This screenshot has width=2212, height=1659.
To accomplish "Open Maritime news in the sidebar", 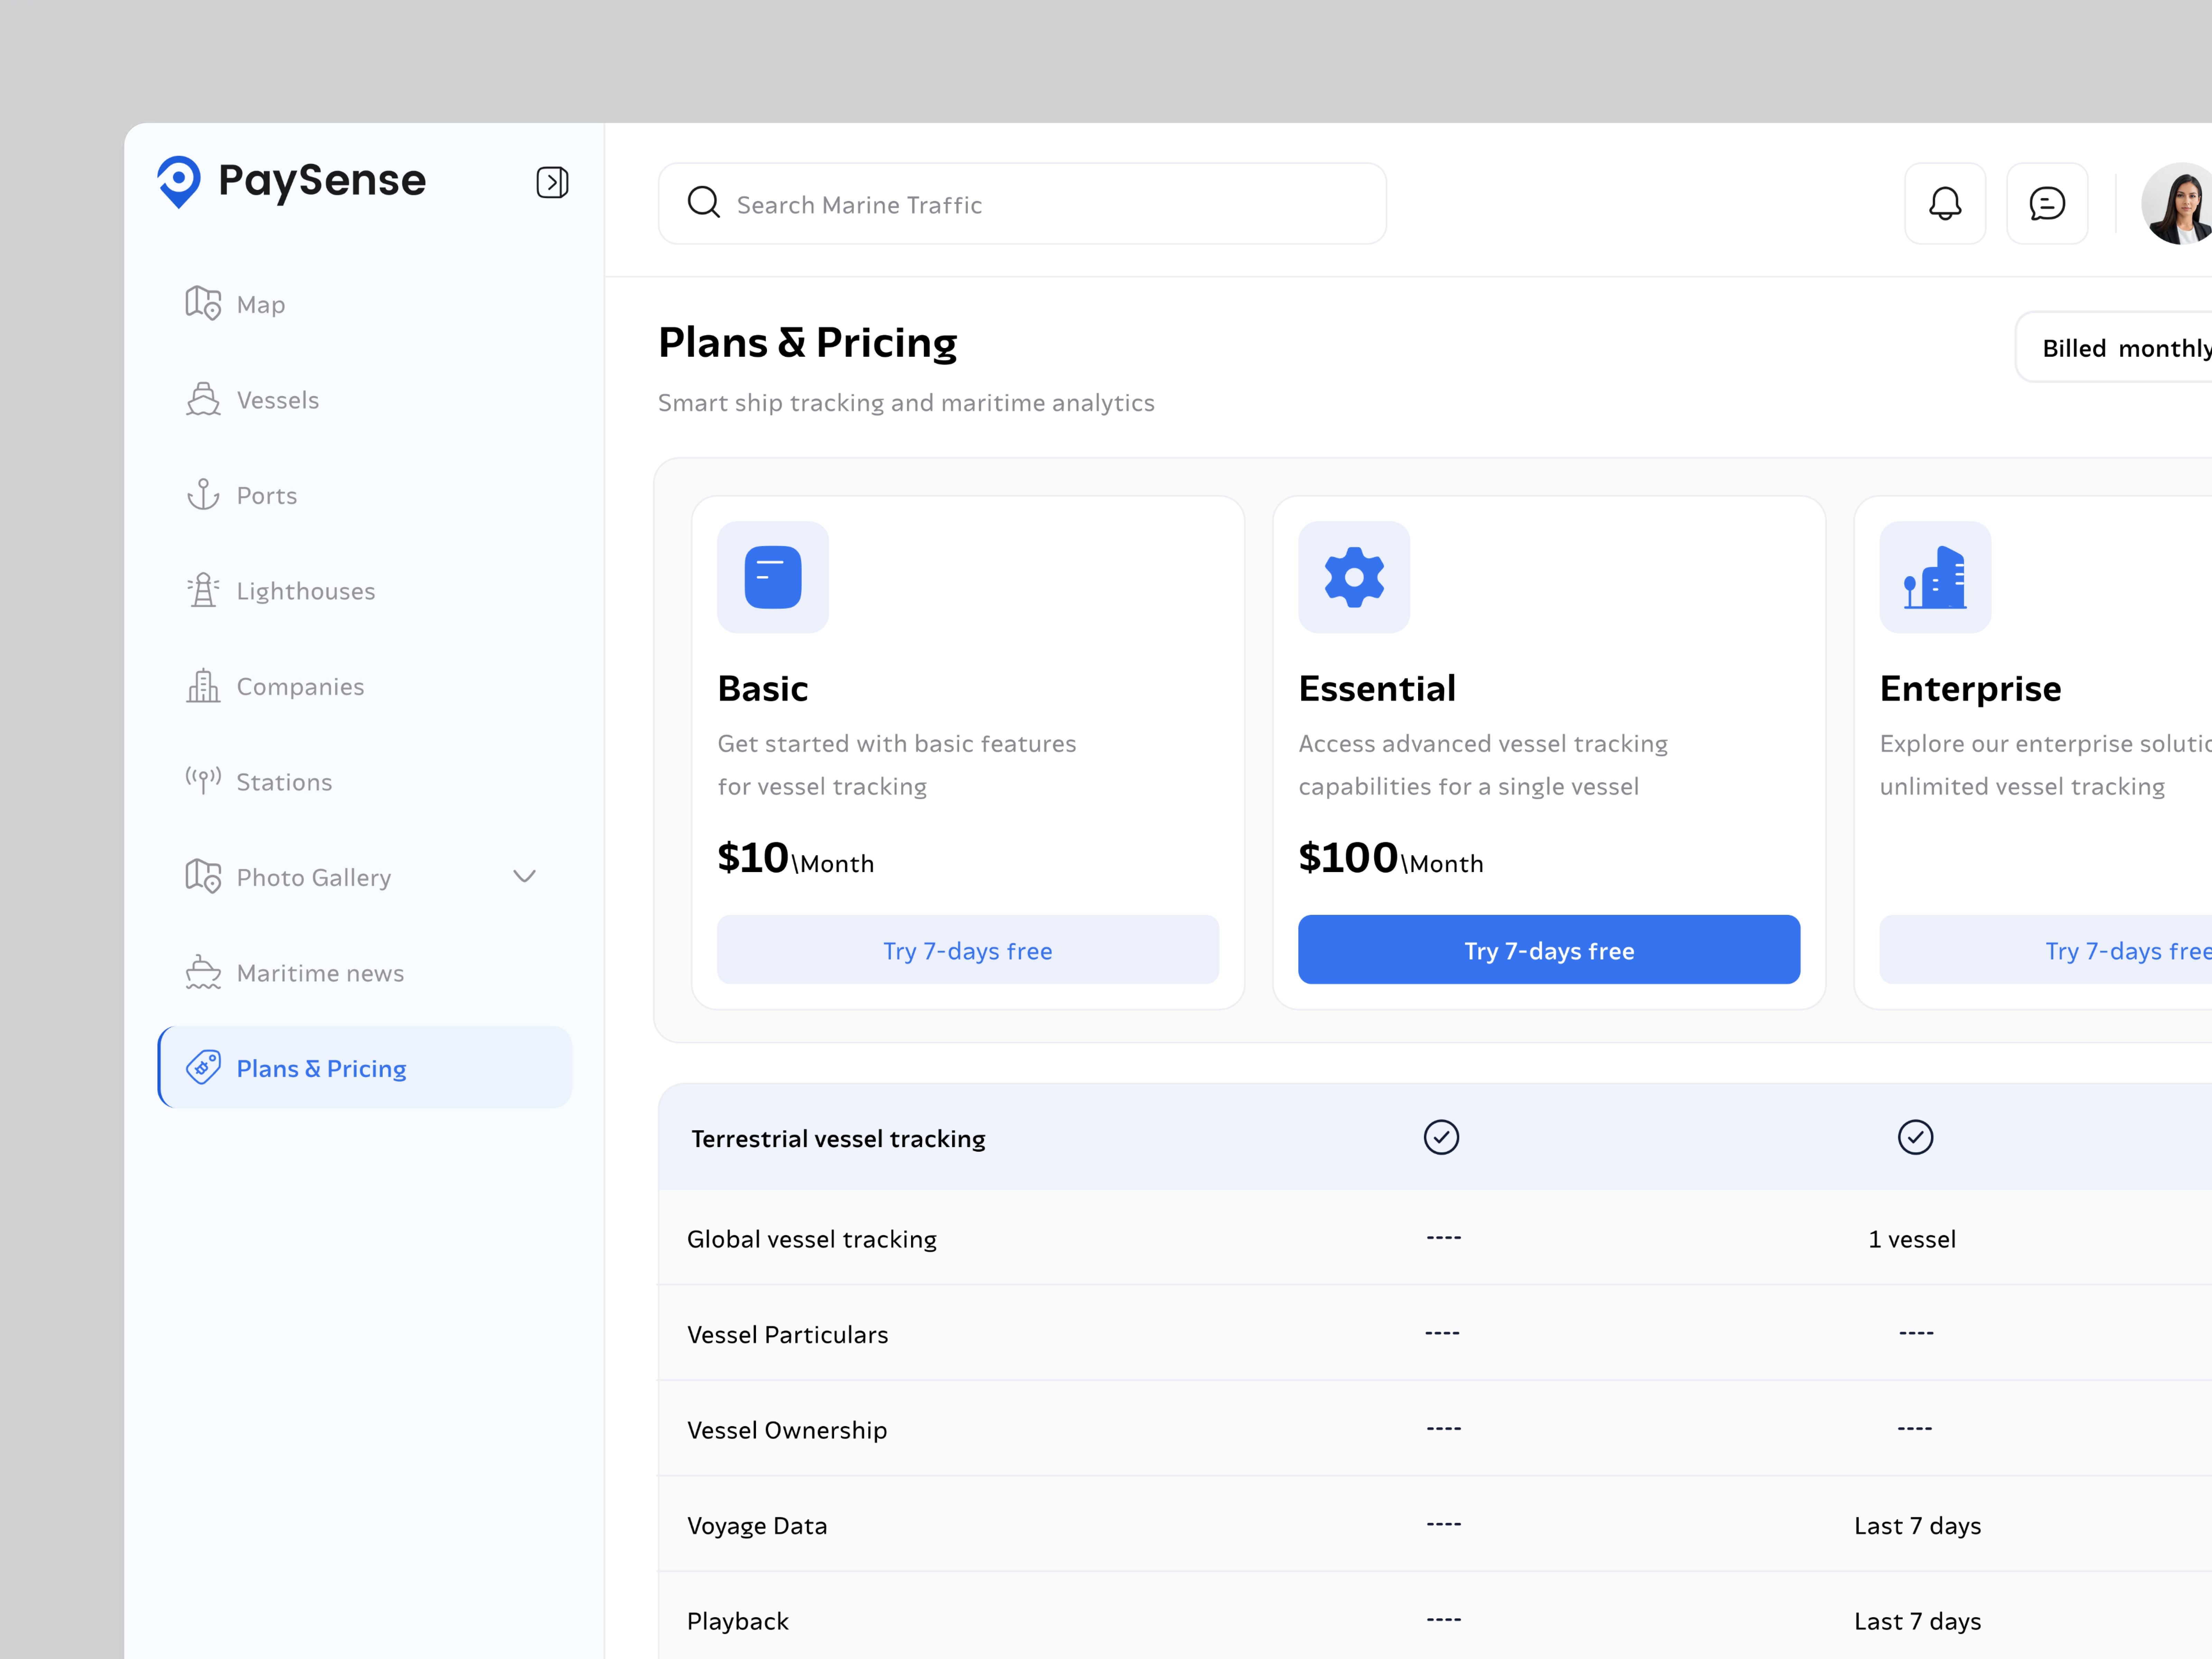I will click(x=365, y=972).
